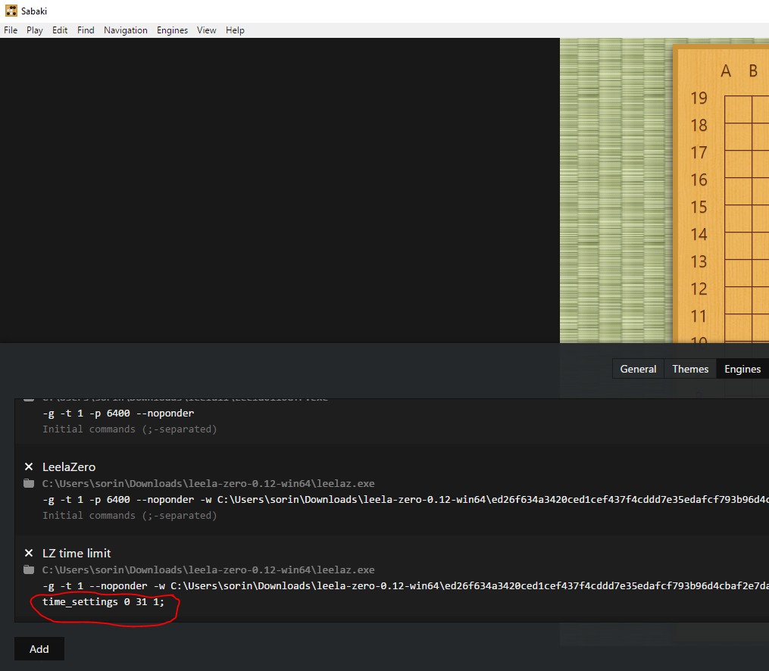Click Add to create a new engine
Viewport: 769px width, 671px height.
click(39, 648)
